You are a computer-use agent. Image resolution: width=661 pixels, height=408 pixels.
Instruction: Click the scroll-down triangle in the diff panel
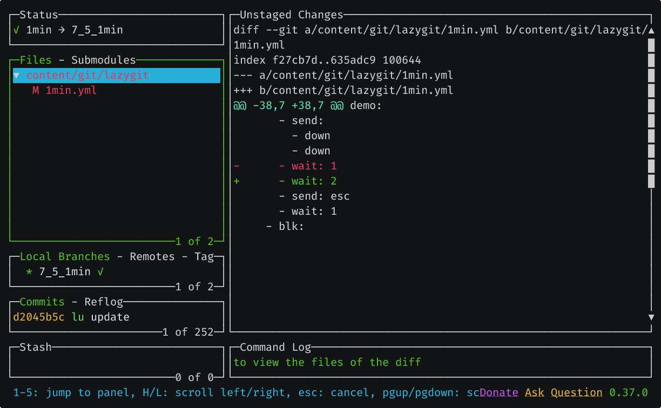pos(651,318)
